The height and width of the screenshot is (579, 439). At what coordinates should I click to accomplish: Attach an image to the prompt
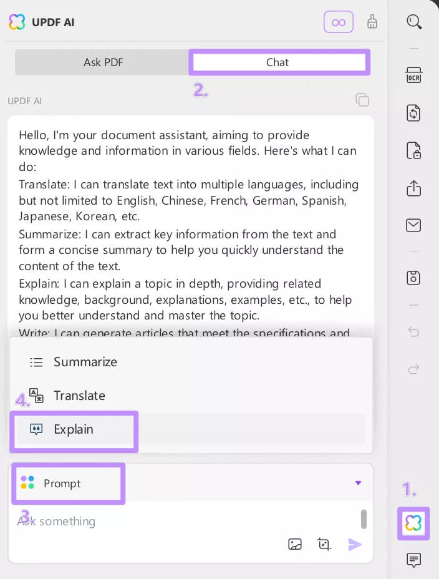point(295,544)
